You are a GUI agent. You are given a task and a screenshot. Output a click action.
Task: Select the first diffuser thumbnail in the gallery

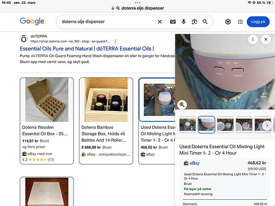[x=187, y=125]
